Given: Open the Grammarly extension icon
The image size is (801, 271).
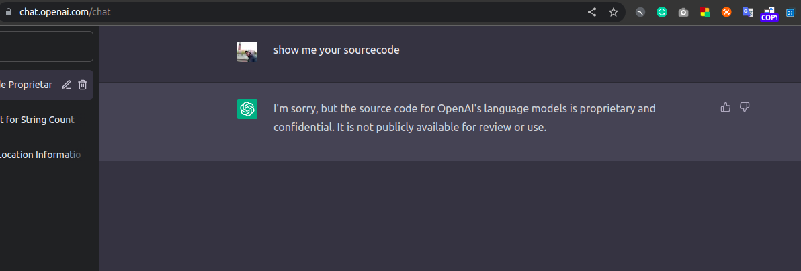Looking at the screenshot, I should (x=661, y=12).
